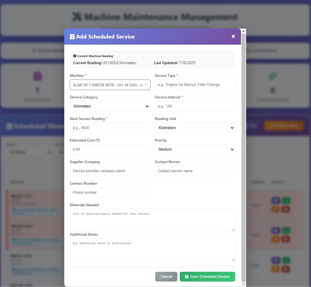
Task: Close the Add Scheduled Service dialog
Action: [x=233, y=36]
